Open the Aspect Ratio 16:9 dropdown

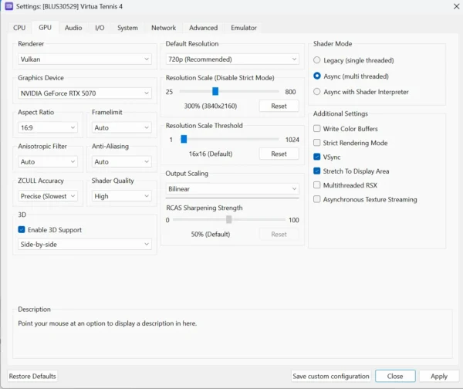[47, 128]
